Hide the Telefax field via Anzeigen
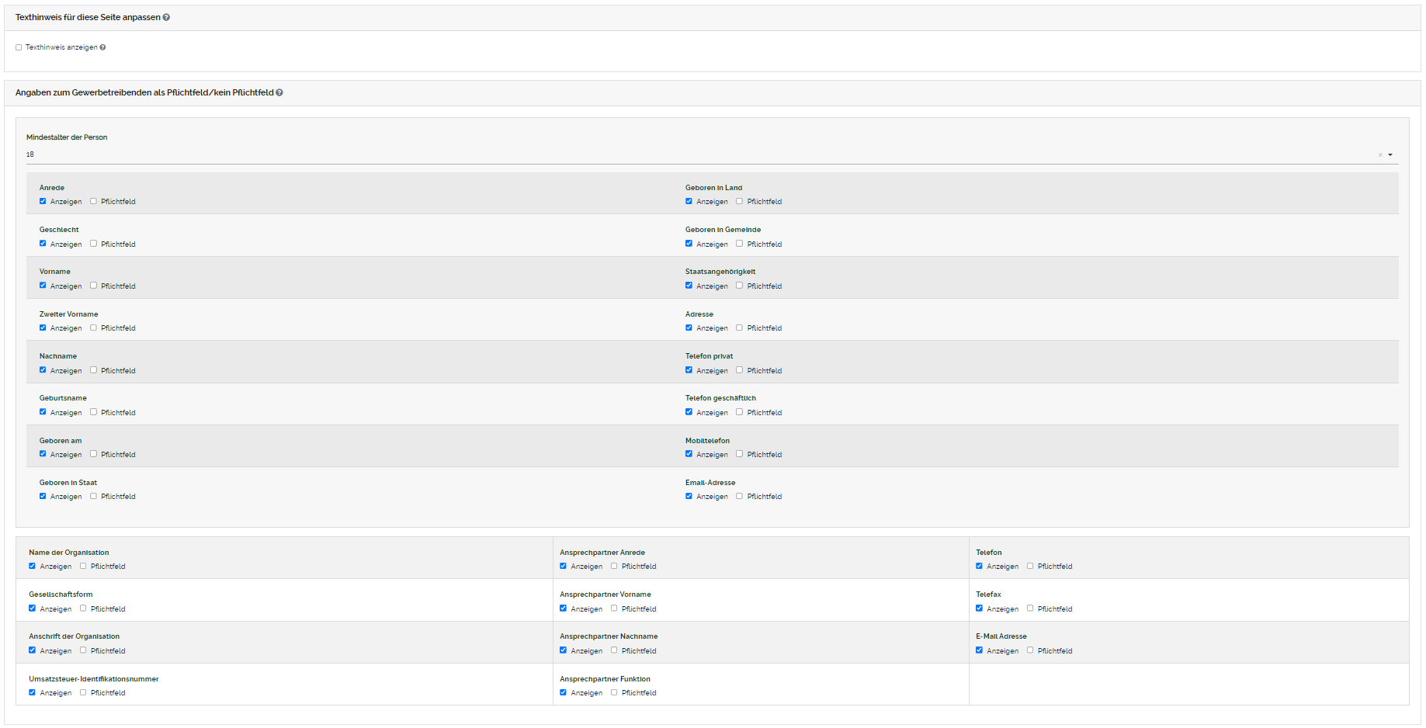Screen dimensions: 1426x728 pos(979,608)
